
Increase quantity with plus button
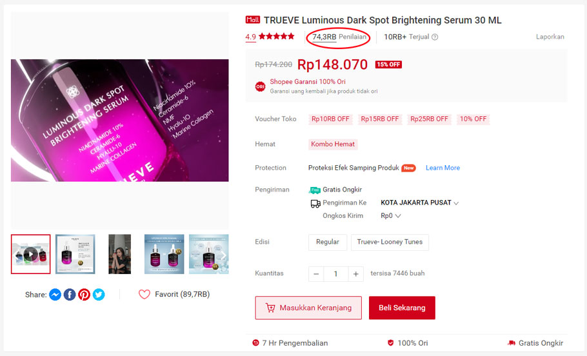(355, 274)
